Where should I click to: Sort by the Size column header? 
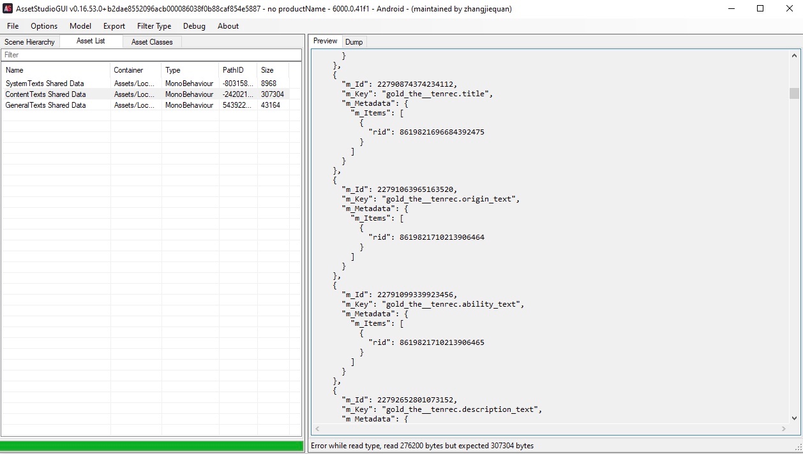[x=273, y=70]
